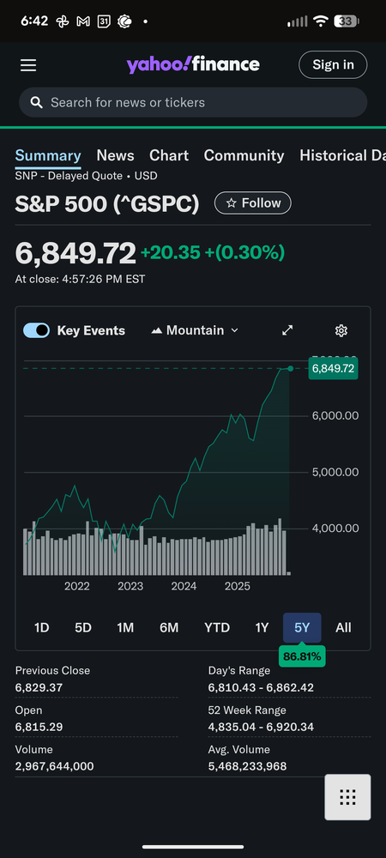Tap the 2023 x-axis label

(130, 587)
